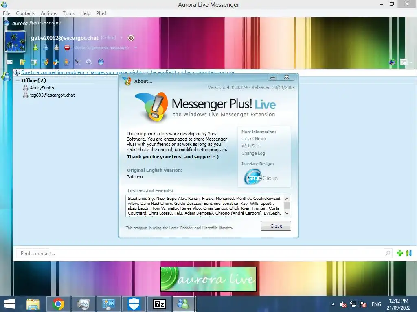Open the Actions menu

pyautogui.click(x=49, y=13)
